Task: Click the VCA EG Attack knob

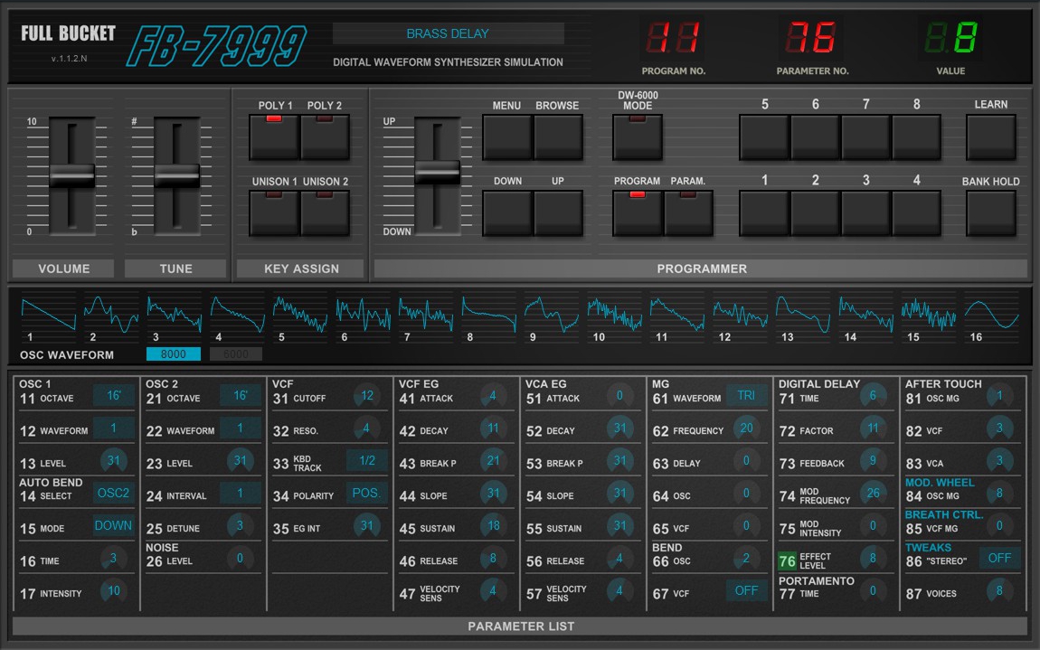Action: click(x=619, y=396)
